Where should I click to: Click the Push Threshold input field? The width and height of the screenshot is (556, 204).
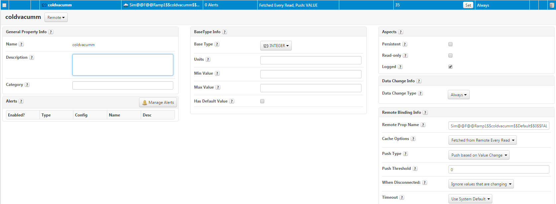pyautogui.click(x=499, y=170)
